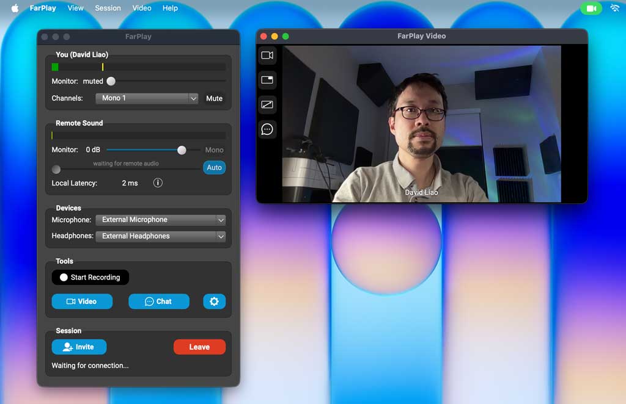Open the Video menu in menu bar
This screenshot has width=626, height=404.
142,9
